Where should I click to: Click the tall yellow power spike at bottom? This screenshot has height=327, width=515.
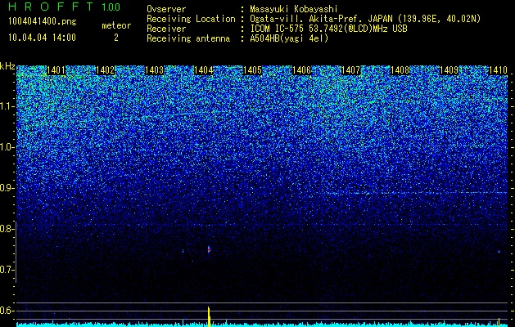209,316
